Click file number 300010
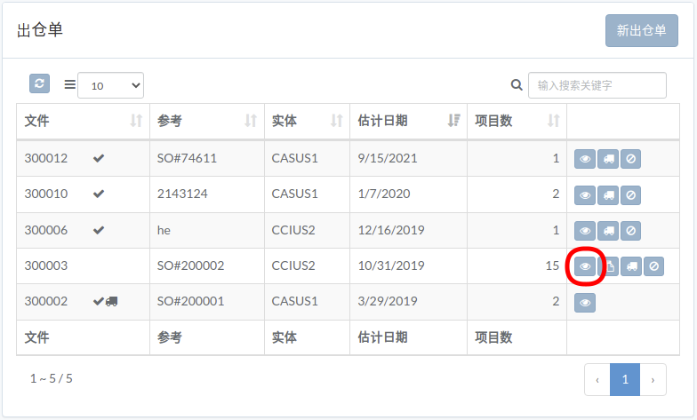 coord(46,194)
